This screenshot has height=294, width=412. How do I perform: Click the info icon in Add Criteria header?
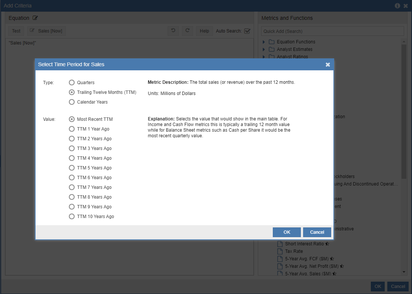pos(397,6)
